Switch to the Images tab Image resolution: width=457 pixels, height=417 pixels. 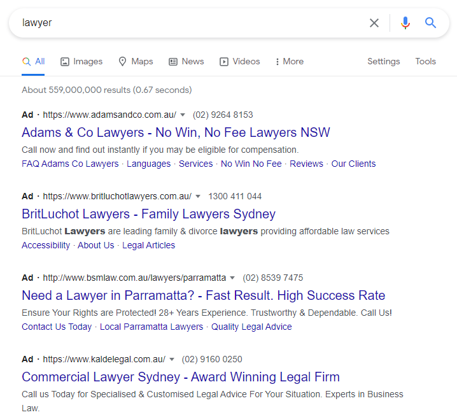pos(81,62)
